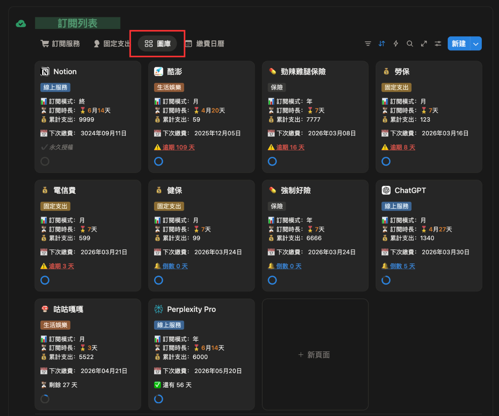Click progress ring on 咕咕嘎嘎 card

(x=45, y=399)
